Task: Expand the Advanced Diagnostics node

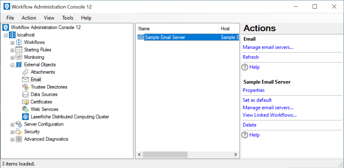Action: point(12,139)
